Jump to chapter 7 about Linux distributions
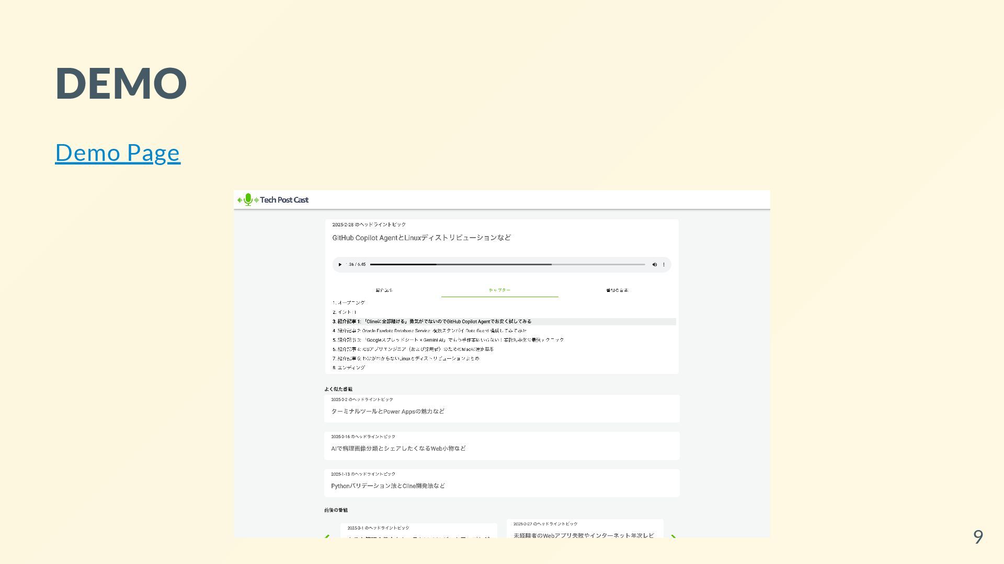Screen dimensions: 1004x564 tap(406, 359)
